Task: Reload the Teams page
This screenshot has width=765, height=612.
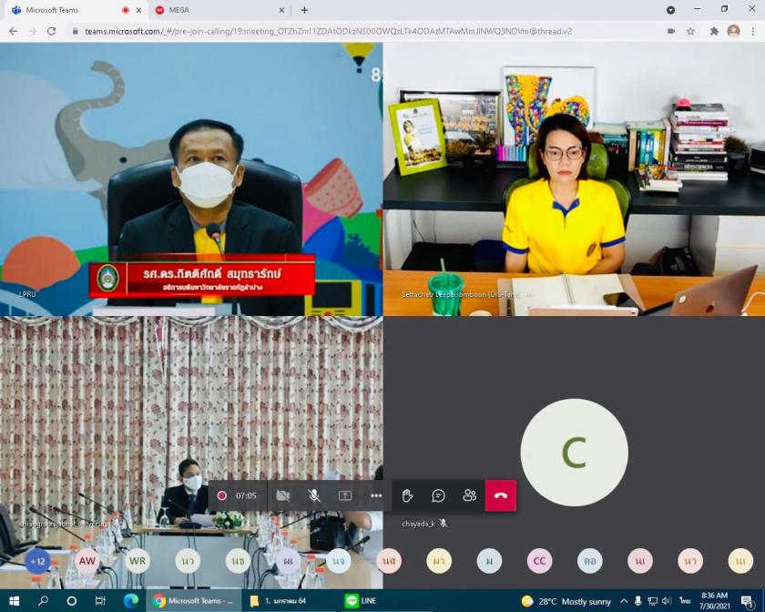Action: (x=51, y=31)
